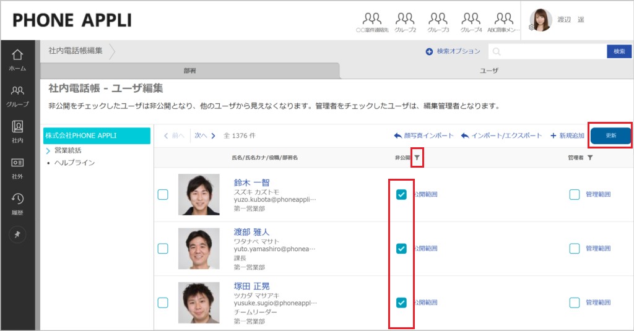634x331 pixels.
Task: Click 鈴木 一智's profile photo thumbnail
Action: [199, 195]
